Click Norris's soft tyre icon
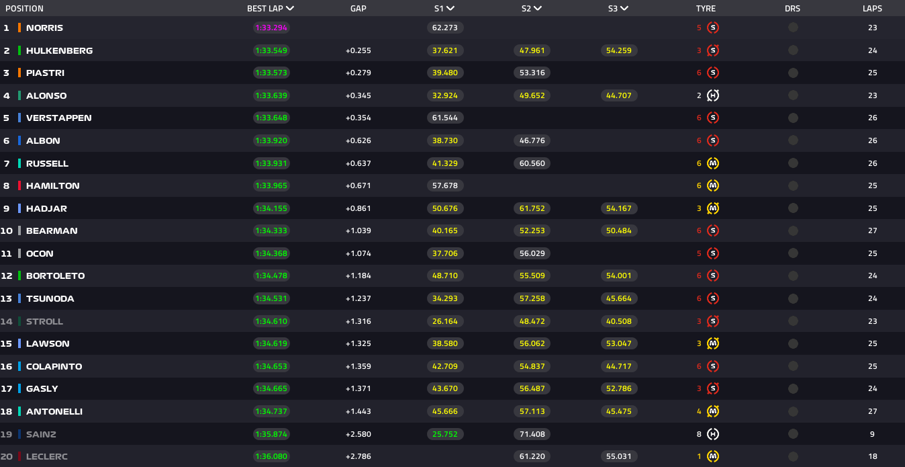Viewport: 905px width, 467px height. pyautogui.click(x=713, y=28)
